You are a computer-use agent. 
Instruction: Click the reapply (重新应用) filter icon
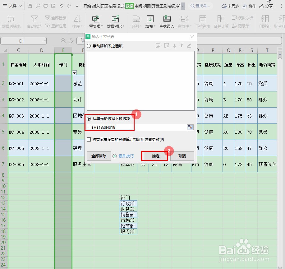pos(56,26)
